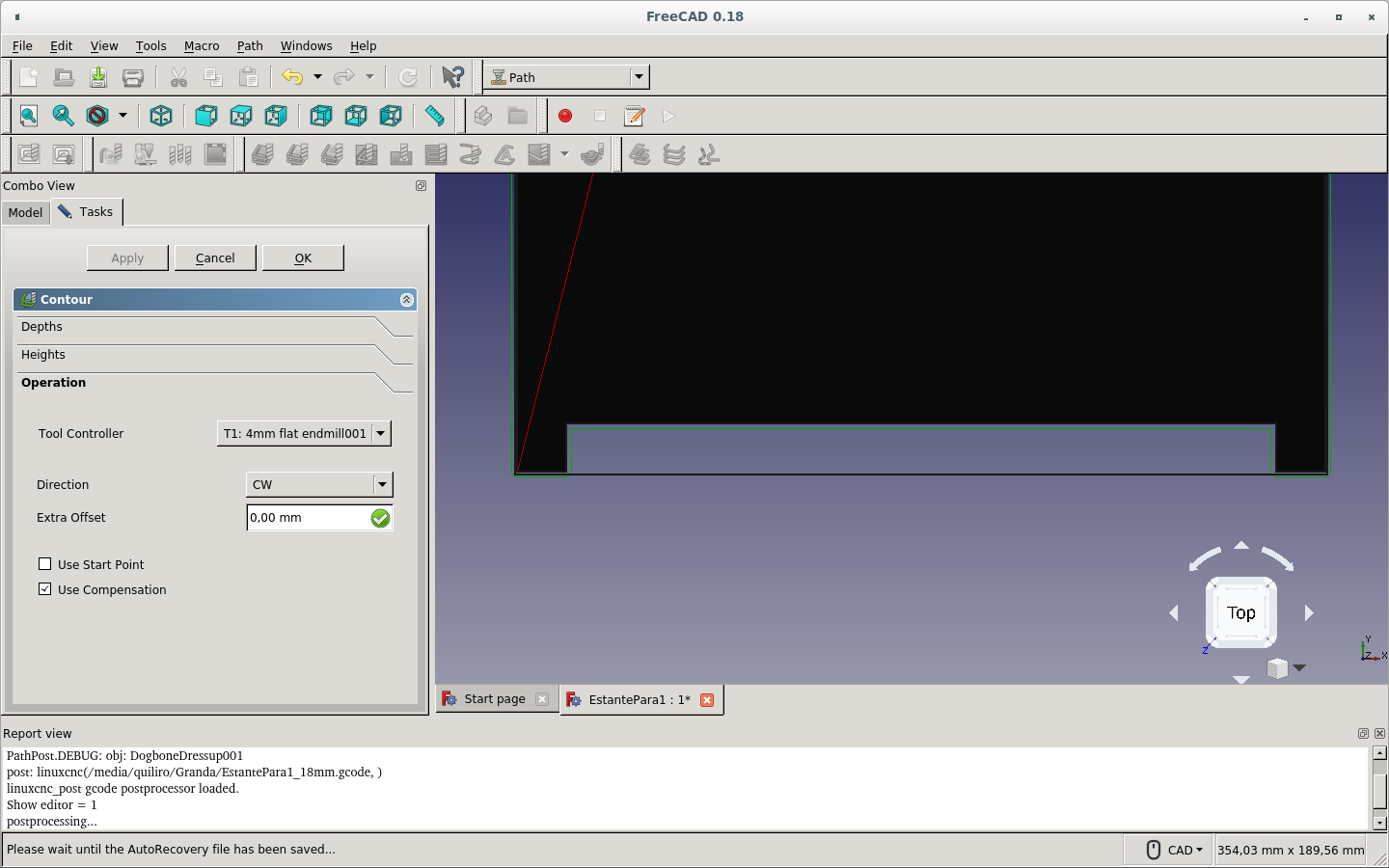Collapse the Contour task panel
Image resolution: width=1389 pixels, height=868 pixels.
click(406, 300)
